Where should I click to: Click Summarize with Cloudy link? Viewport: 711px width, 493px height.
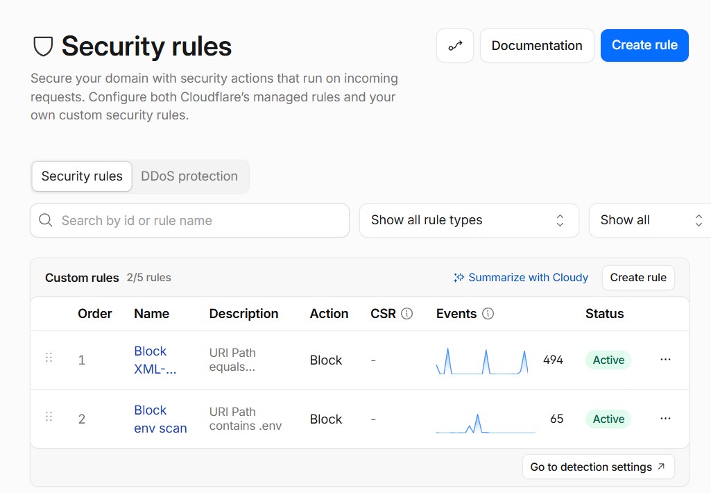point(520,277)
